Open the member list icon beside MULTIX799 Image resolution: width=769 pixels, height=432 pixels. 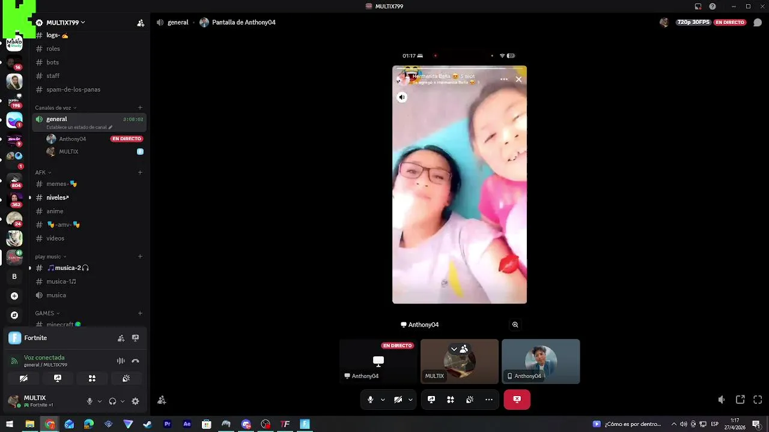141,23
